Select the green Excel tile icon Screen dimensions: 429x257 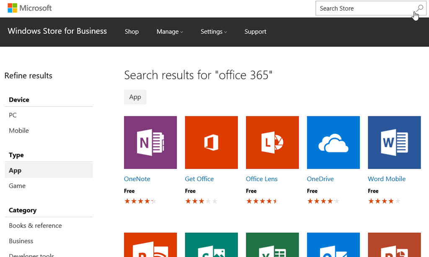tap(272, 245)
